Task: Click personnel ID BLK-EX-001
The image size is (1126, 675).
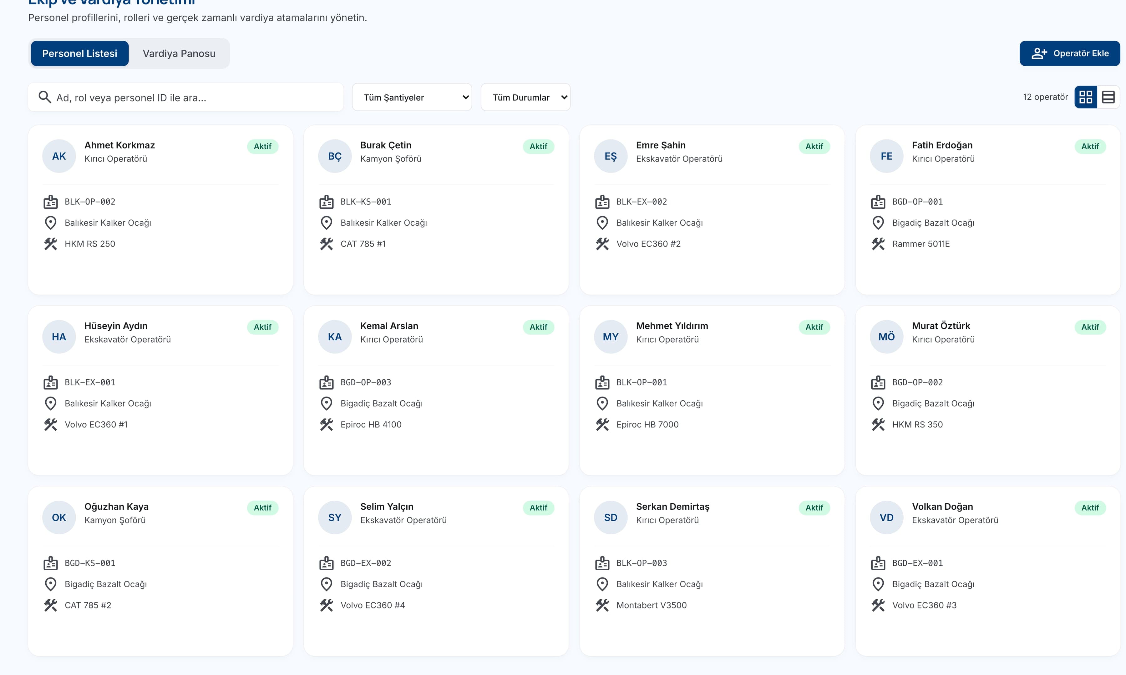Action: [x=90, y=382]
